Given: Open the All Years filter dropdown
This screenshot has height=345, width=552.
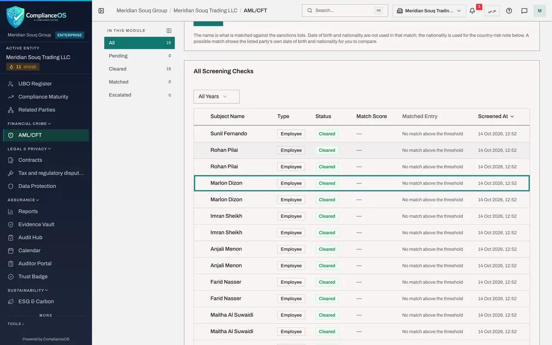Looking at the screenshot, I should 216,97.
